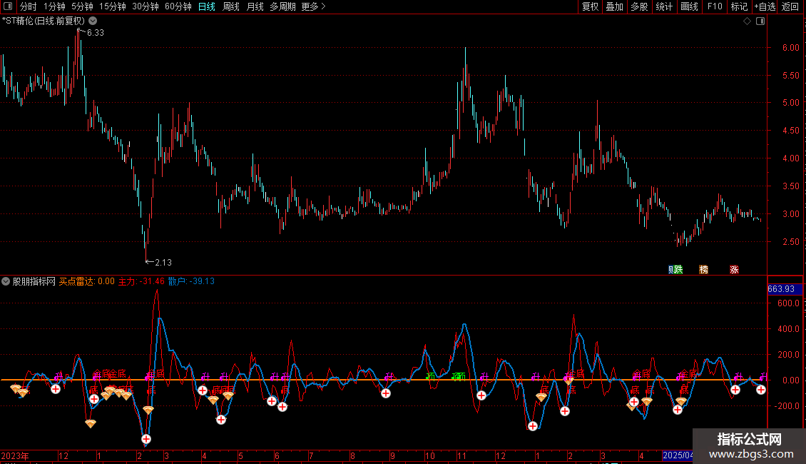Open the 画线 drawing tools
The width and height of the screenshot is (806, 464).
[689, 6]
